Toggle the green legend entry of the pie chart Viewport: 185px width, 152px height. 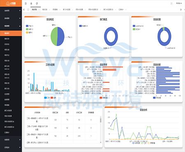(30, 29)
